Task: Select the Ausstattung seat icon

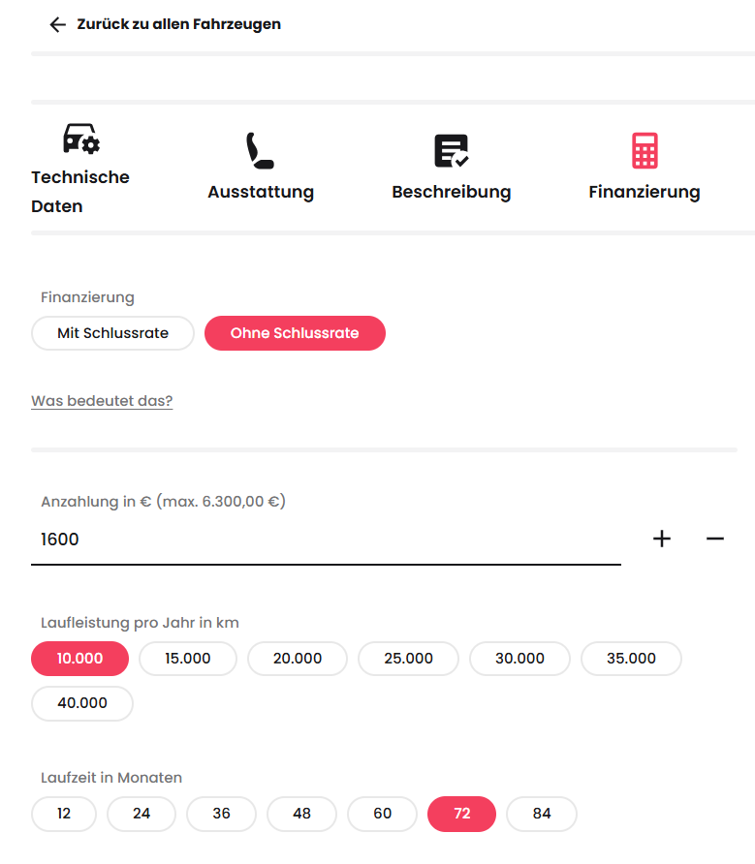Action: [260, 151]
